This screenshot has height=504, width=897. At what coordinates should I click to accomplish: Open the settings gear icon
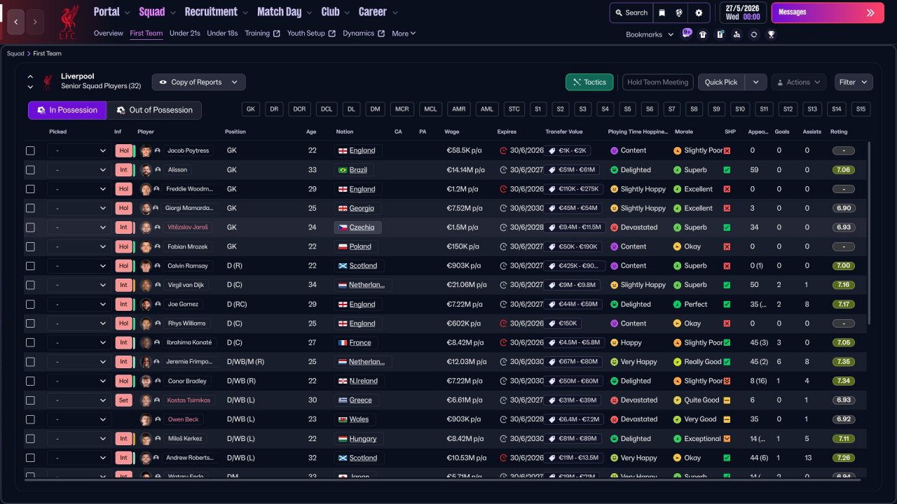699,13
